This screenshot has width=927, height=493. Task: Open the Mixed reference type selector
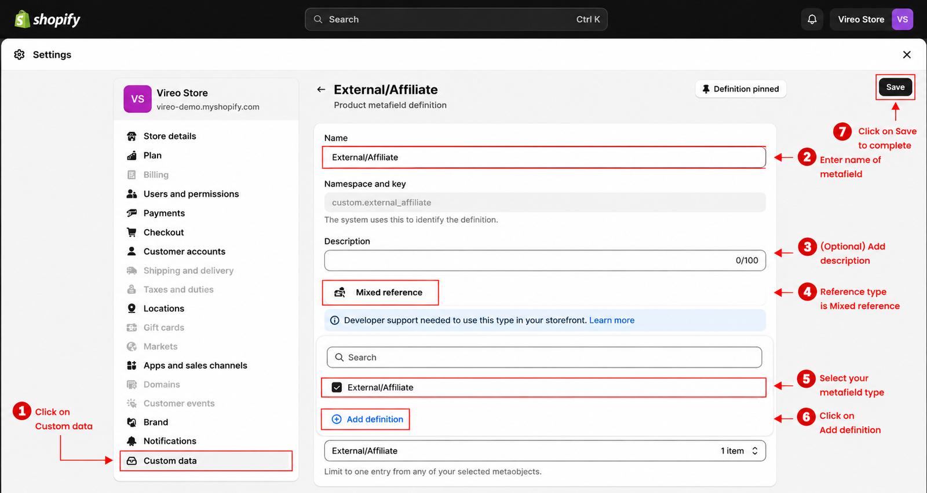click(x=380, y=293)
